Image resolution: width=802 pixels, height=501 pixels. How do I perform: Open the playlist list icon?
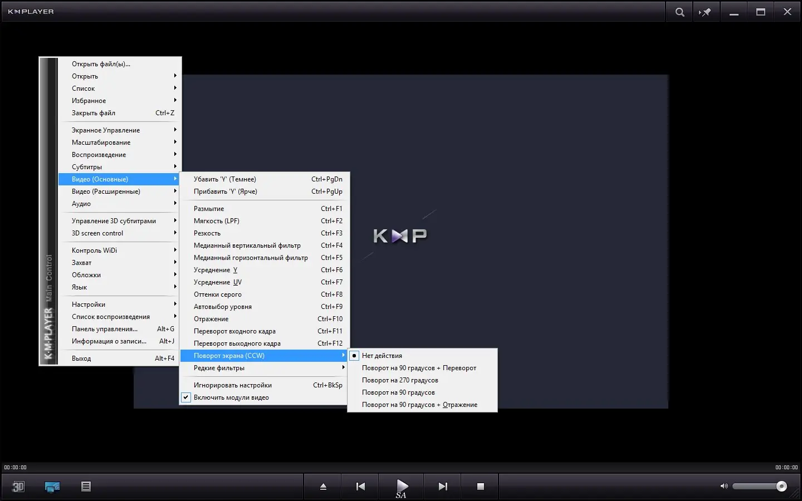pos(86,487)
